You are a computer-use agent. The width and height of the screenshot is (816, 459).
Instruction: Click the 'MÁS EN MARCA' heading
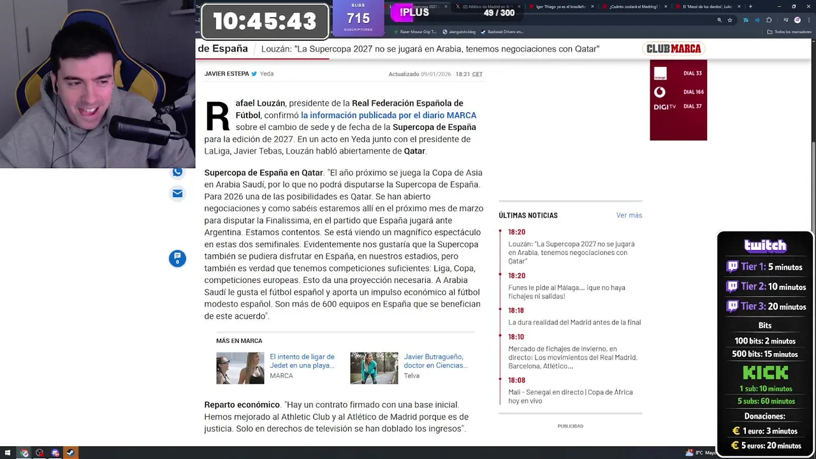[x=239, y=341]
